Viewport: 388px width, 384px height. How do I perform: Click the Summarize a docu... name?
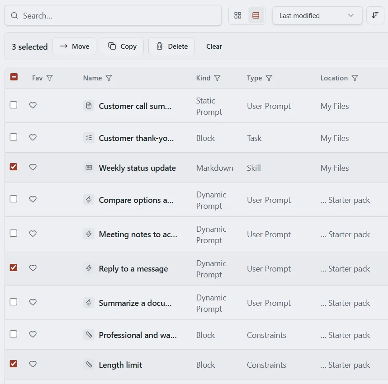click(x=135, y=303)
